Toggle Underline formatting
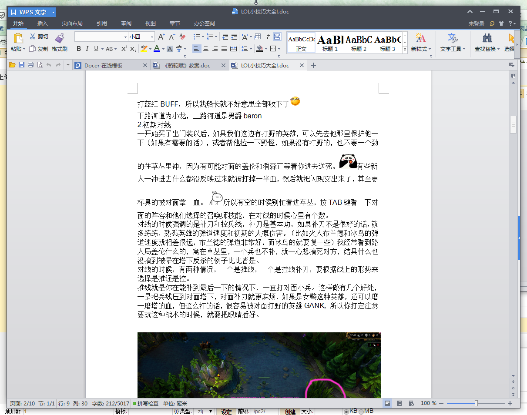The height and width of the screenshot is (415, 527). [x=96, y=49]
